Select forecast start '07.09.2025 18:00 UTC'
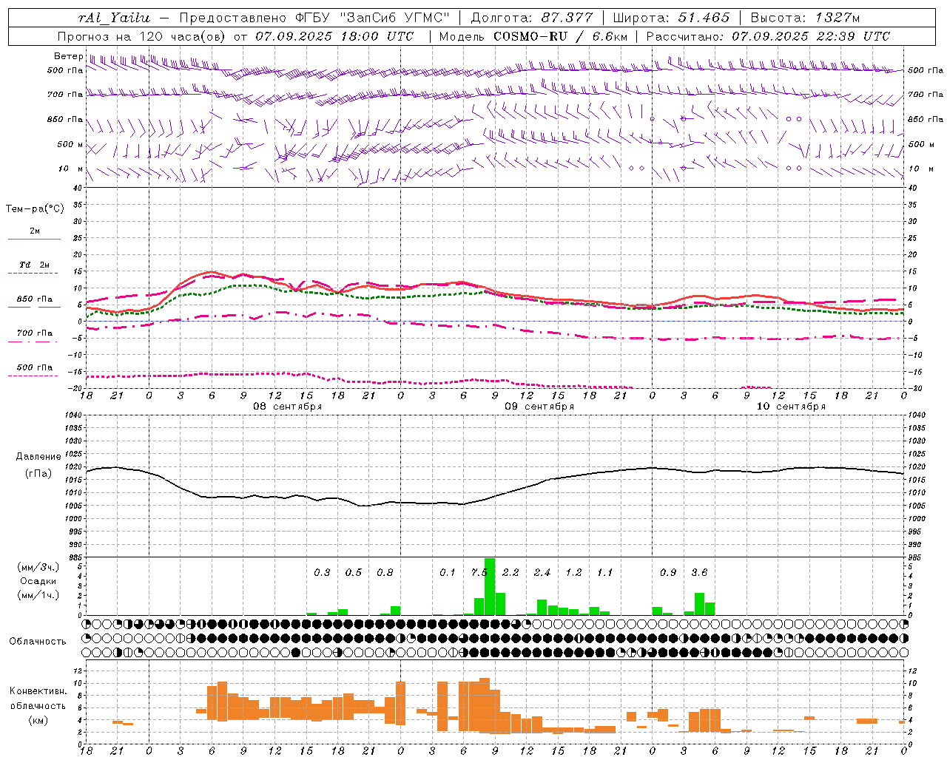 334,36
